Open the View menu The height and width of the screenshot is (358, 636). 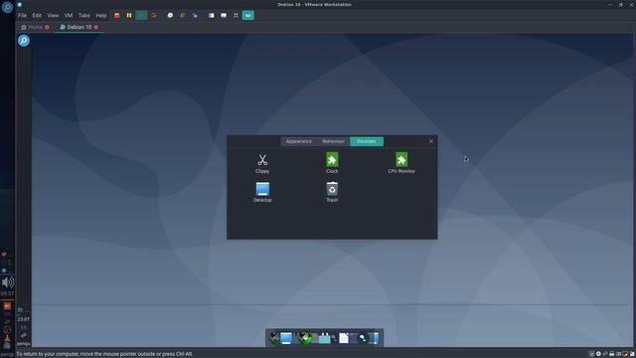coord(53,16)
